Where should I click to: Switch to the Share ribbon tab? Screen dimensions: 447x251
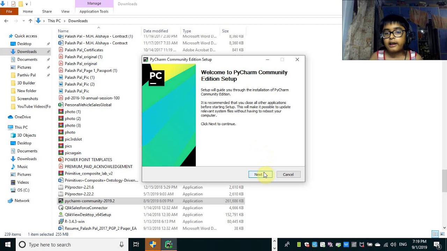[47, 12]
